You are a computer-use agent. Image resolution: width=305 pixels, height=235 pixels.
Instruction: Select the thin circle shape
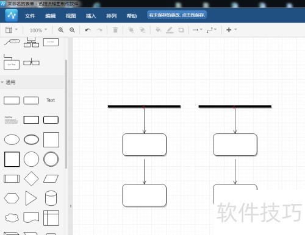tap(31, 159)
